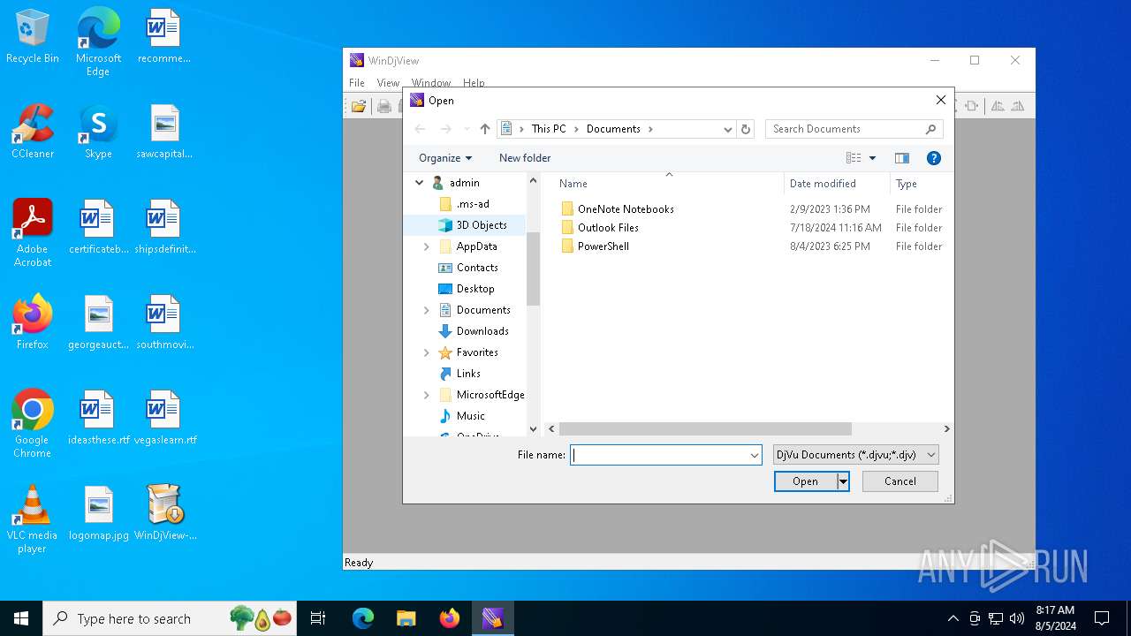Open the Help menu in WinDjView
Screen dimensions: 1131x636
click(474, 83)
